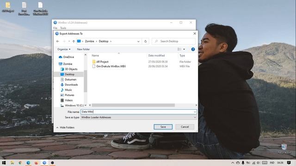Switch the IND input language
296x166 pixels.
(x=272, y=163)
